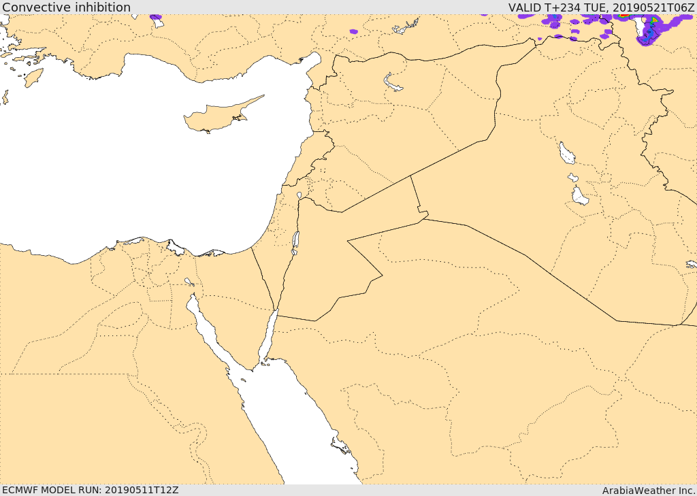
Task: Click the Sea of Galilee
Action: tap(299, 195)
